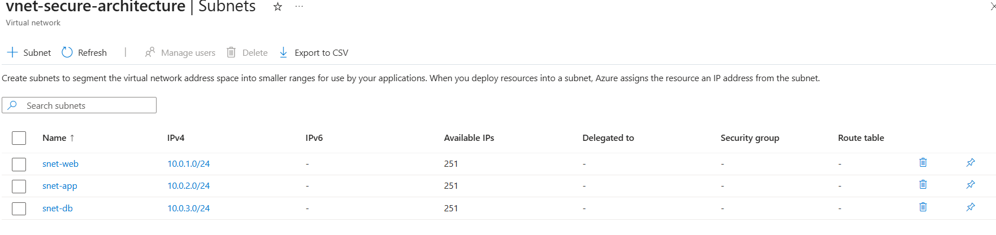Select the snet-web row checkbox

pos(19,164)
